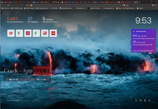Reload the current page
This screenshot has height=109, width=158.
[8, 5]
